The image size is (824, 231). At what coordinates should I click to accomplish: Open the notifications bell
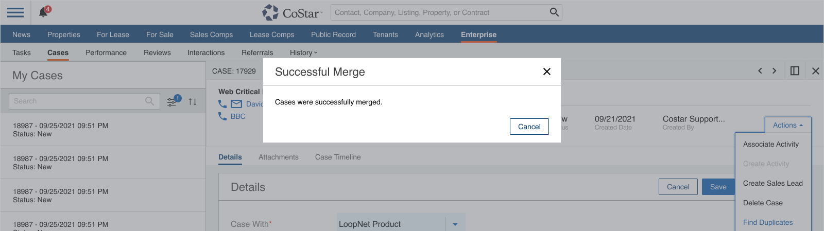(x=44, y=12)
